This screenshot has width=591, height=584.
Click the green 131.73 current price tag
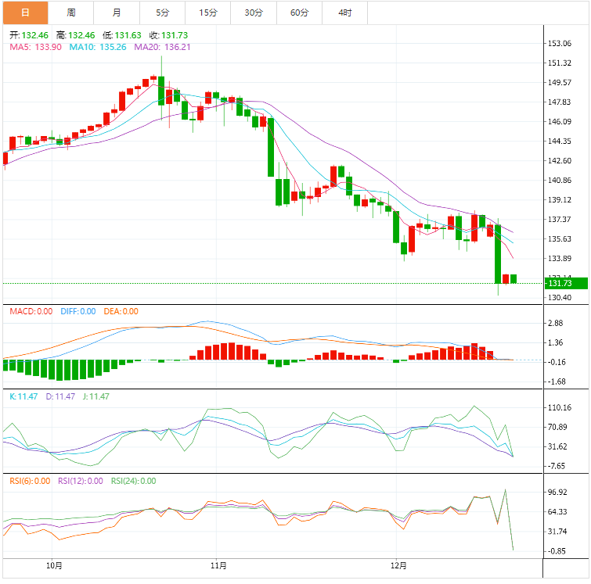566,283
